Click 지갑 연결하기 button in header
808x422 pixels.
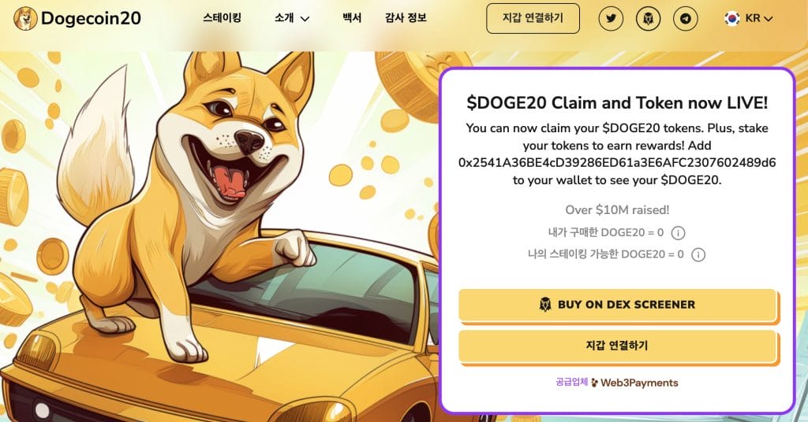point(533,19)
